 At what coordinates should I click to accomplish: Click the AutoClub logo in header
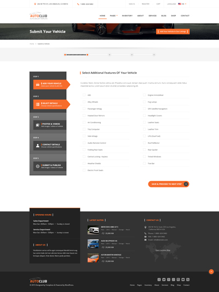tap(38, 16)
